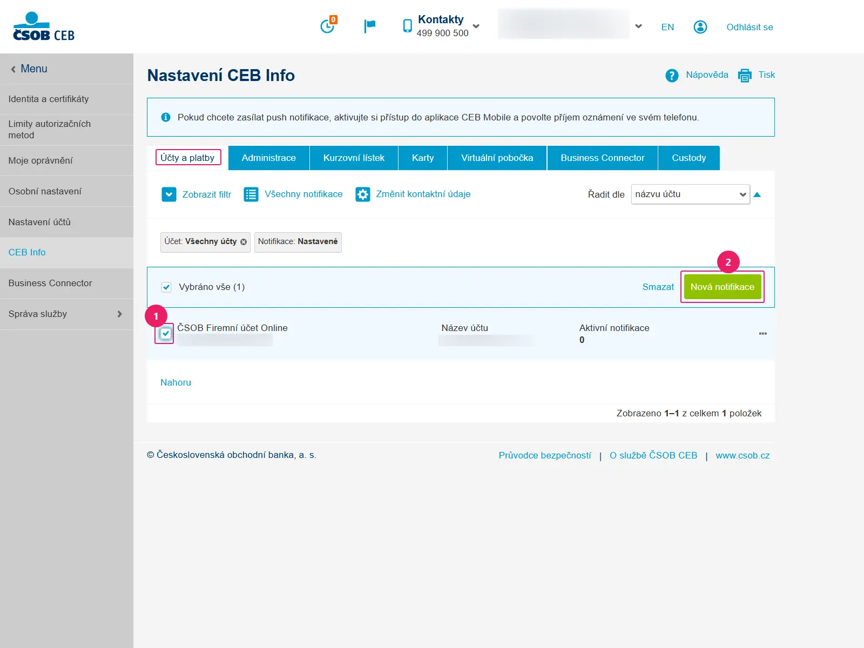Image resolution: width=864 pixels, height=648 pixels.
Task: Open Moje oprávnění in sidebar
Action: pyautogui.click(x=66, y=161)
